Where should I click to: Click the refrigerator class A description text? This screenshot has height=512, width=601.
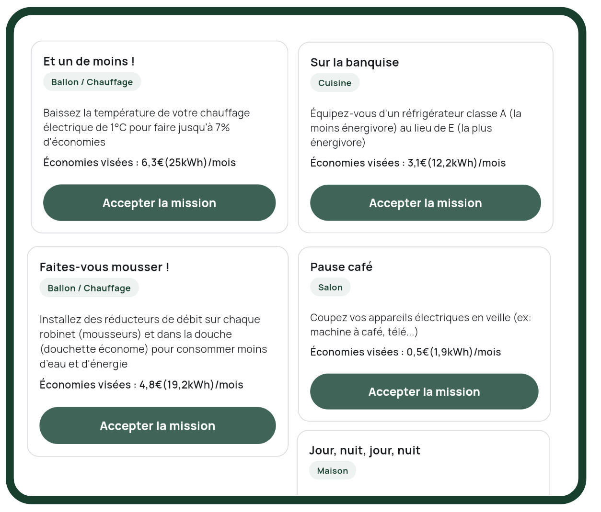point(415,128)
